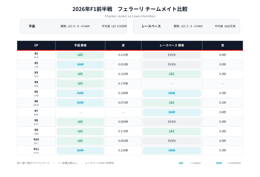This screenshot has width=260, height=177.
Task: Click HAM race pace badge in R11 row
Action: [x=172, y=151]
